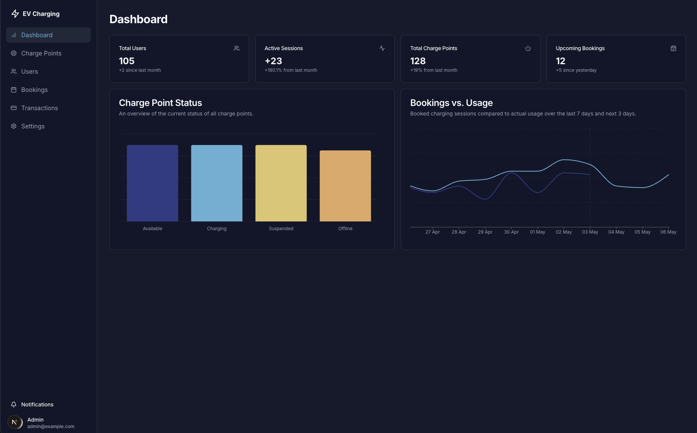Click the Upcoming Bookings value 12
This screenshot has width=697, height=433.
click(561, 61)
